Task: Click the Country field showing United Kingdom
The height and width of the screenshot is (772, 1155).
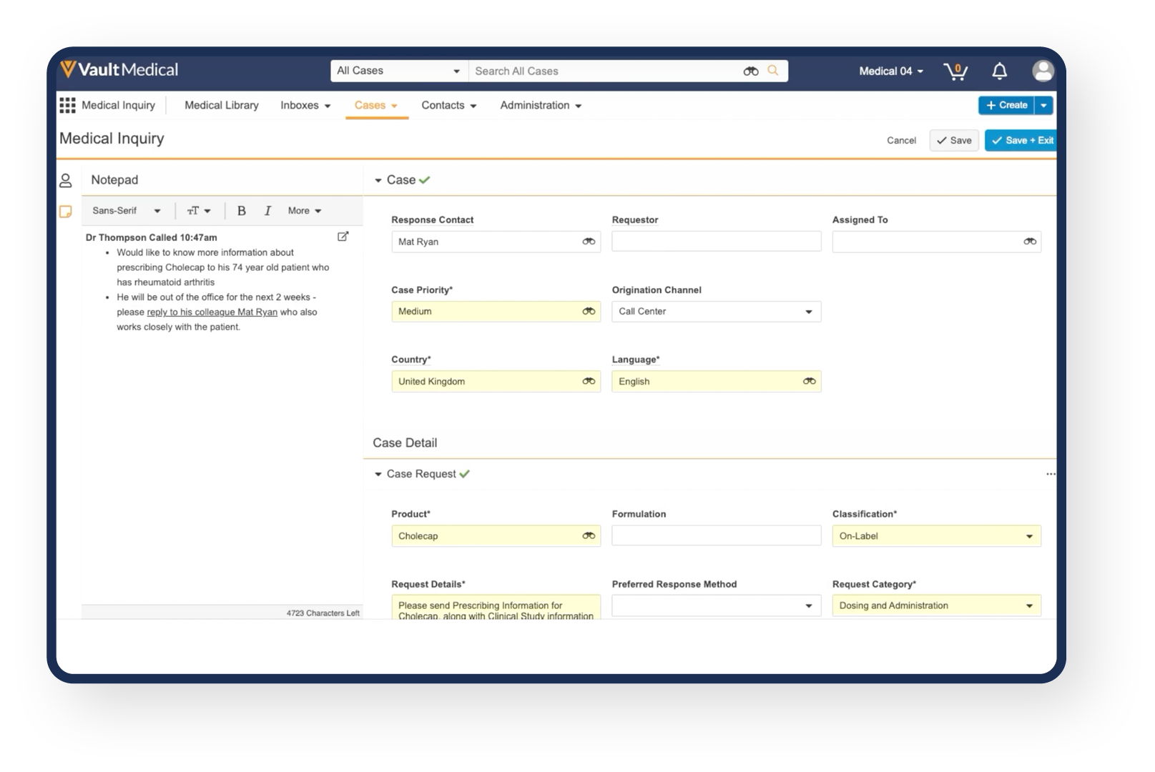Action: (x=496, y=382)
